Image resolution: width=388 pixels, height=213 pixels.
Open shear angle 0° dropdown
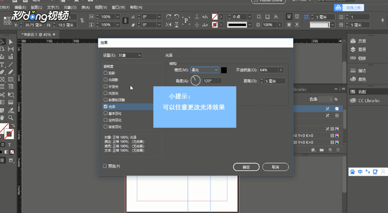click(159, 25)
